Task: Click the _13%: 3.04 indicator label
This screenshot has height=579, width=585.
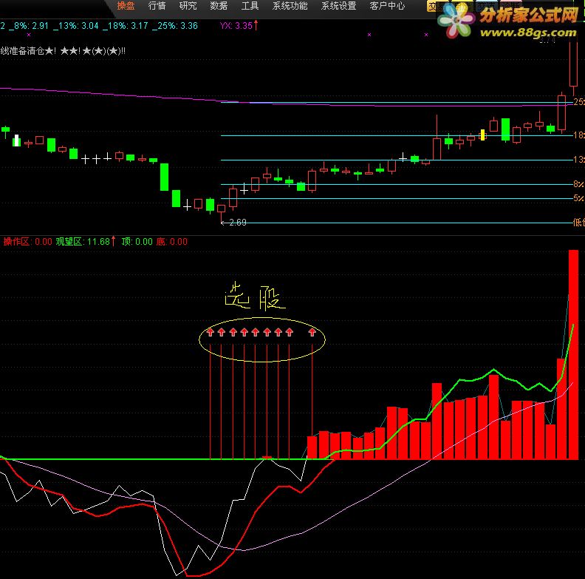Action: click(x=76, y=26)
